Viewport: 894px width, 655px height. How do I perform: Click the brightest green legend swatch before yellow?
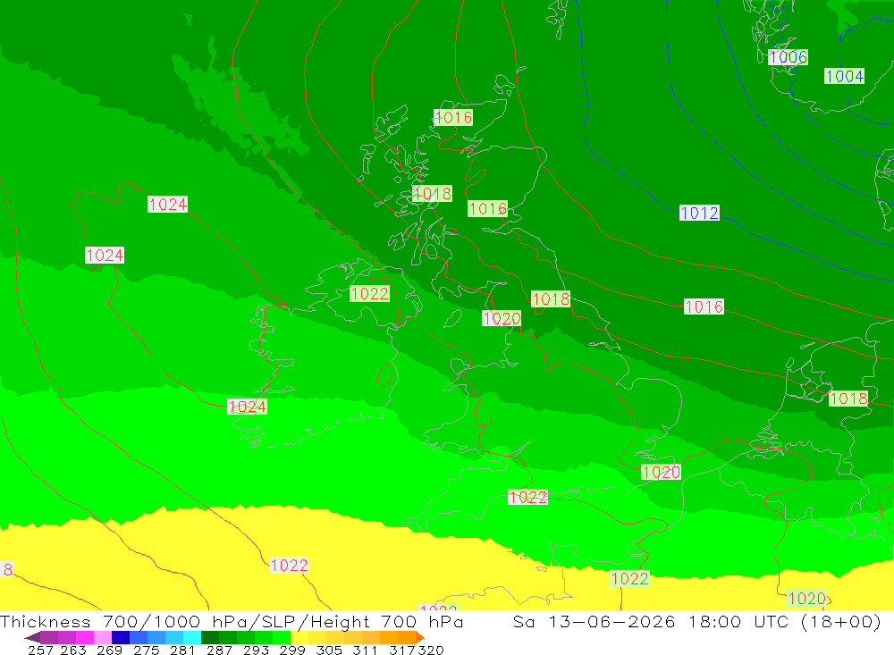click(282, 637)
